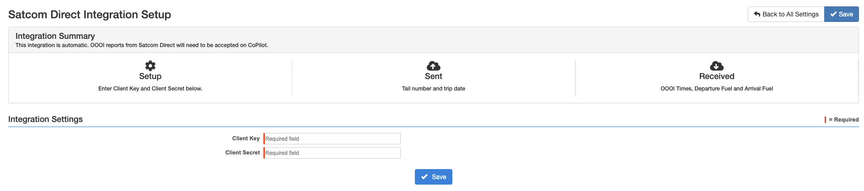Focus the Client Key input field

pyautogui.click(x=332, y=139)
